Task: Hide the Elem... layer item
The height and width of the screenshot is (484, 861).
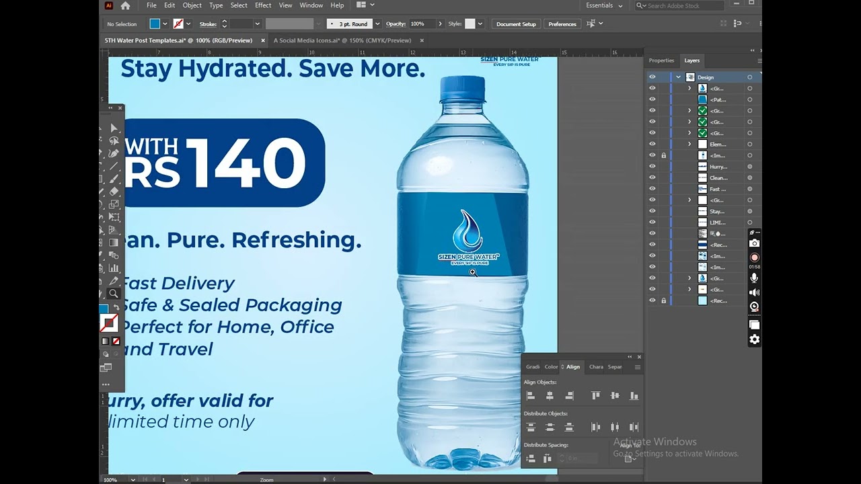Action: click(x=652, y=144)
